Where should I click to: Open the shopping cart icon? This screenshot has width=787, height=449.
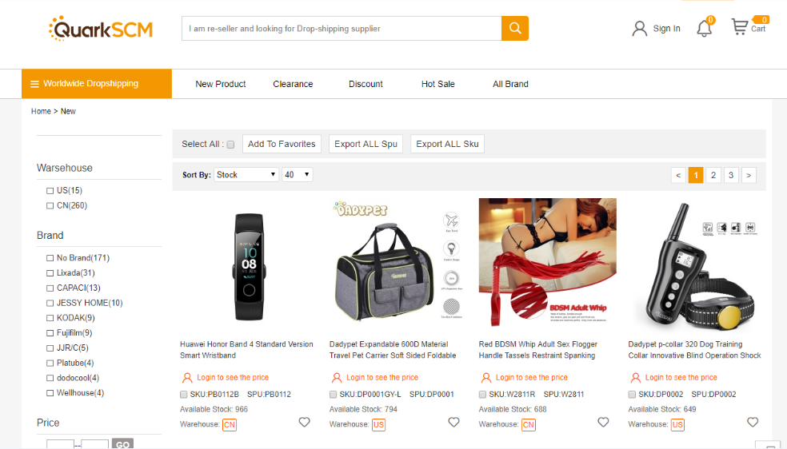pos(740,27)
